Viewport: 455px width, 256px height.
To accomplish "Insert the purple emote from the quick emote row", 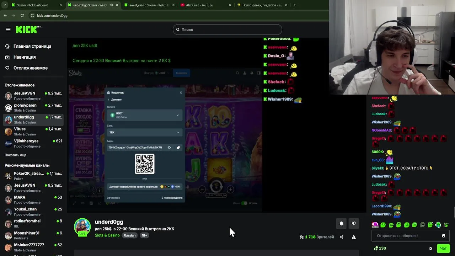I will 375,225.
